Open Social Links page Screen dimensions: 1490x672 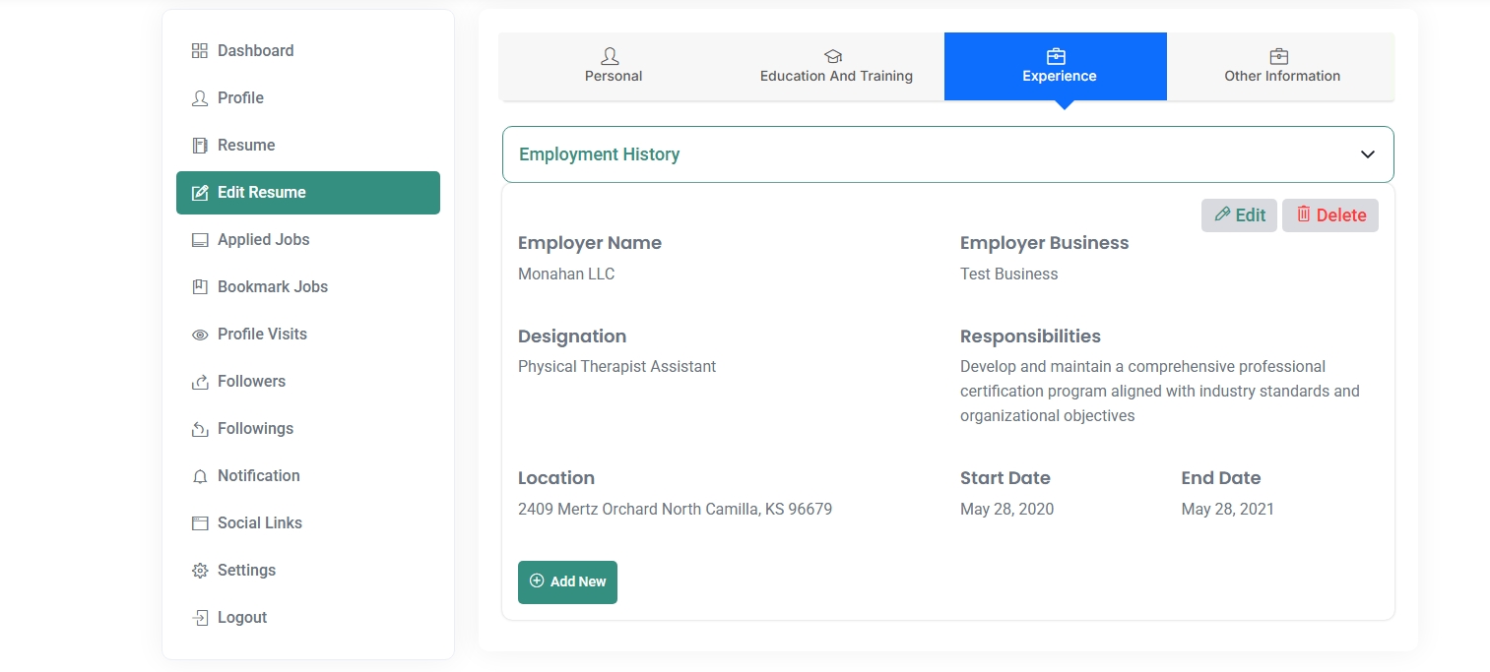[x=308, y=522]
